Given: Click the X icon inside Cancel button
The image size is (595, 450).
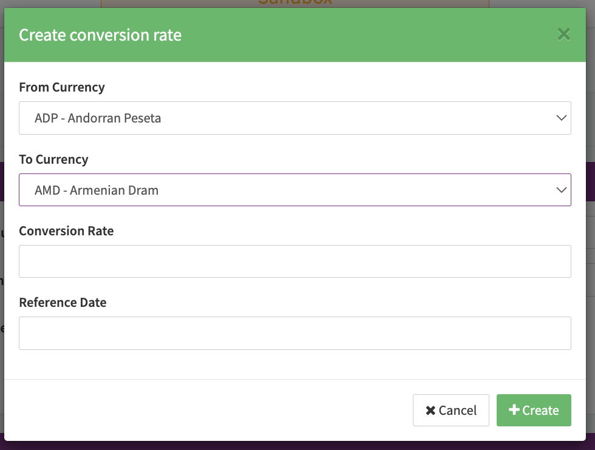Looking at the screenshot, I should [430, 411].
